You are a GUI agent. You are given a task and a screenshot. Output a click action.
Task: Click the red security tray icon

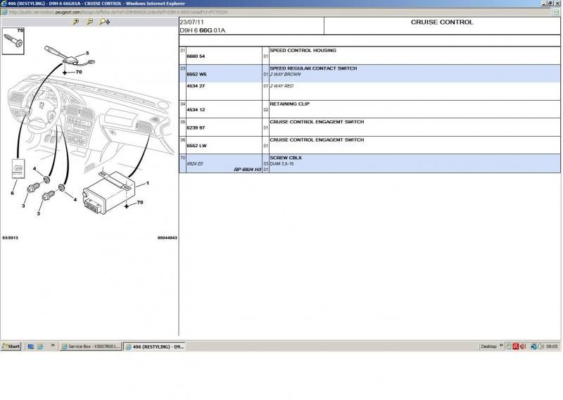pyautogui.click(x=516, y=346)
